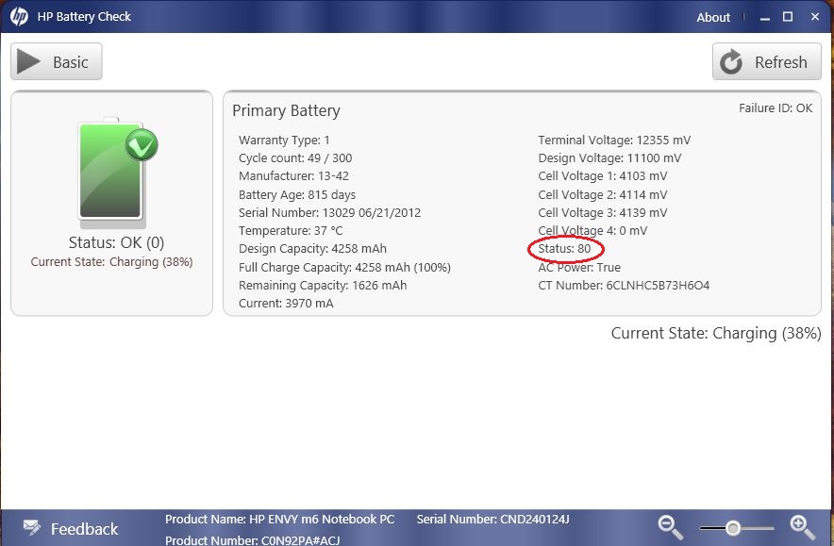Screen dimensions: 834x546
Task: Click 'Status: OK (0)' under battery
Action: pyautogui.click(x=116, y=242)
